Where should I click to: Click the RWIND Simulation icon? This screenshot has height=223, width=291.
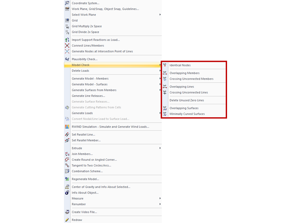click(x=67, y=126)
